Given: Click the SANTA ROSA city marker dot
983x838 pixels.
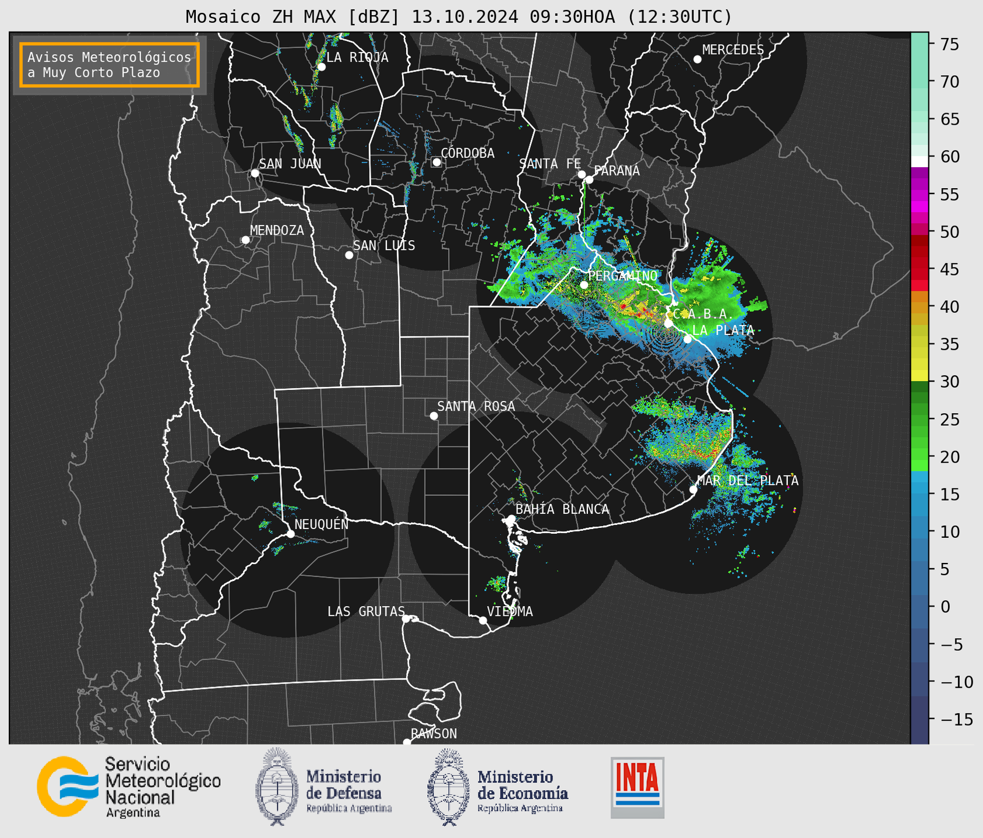Looking at the screenshot, I should pyautogui.click(x=434, y=416).
